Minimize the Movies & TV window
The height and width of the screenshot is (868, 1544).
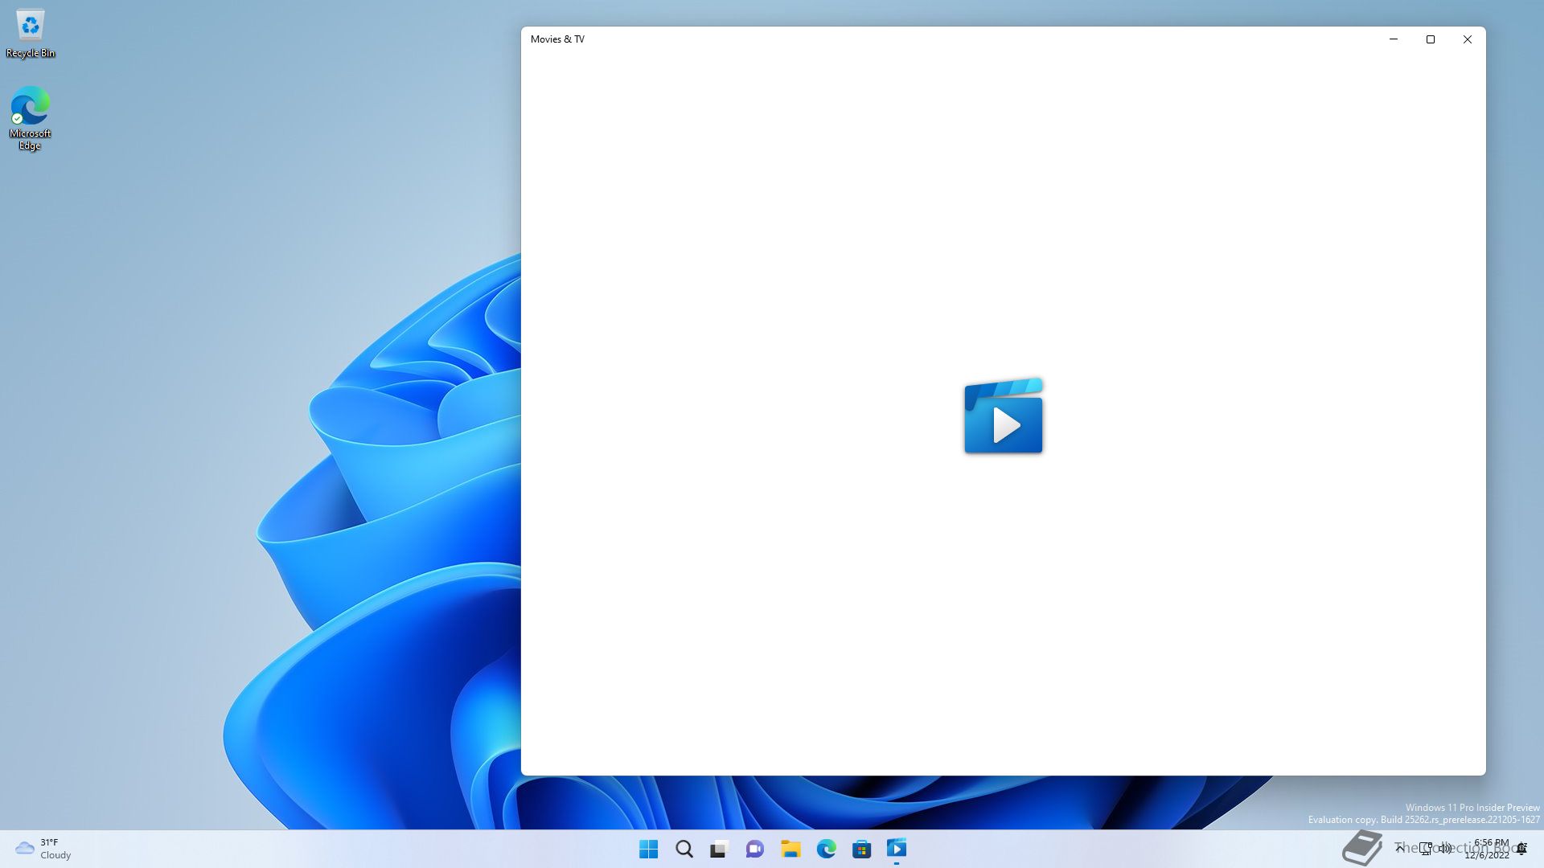[1394, 39]
